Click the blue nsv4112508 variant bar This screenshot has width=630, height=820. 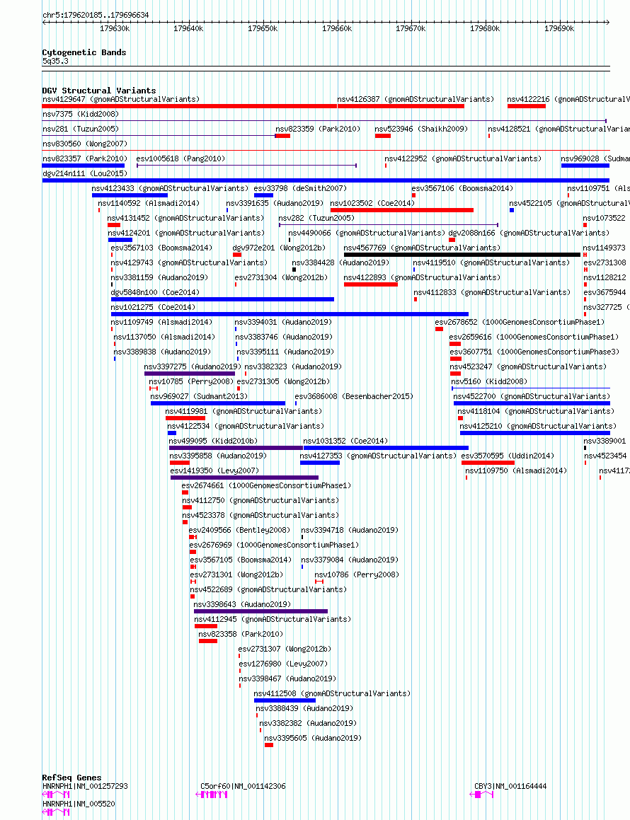[x=285, y=700]
